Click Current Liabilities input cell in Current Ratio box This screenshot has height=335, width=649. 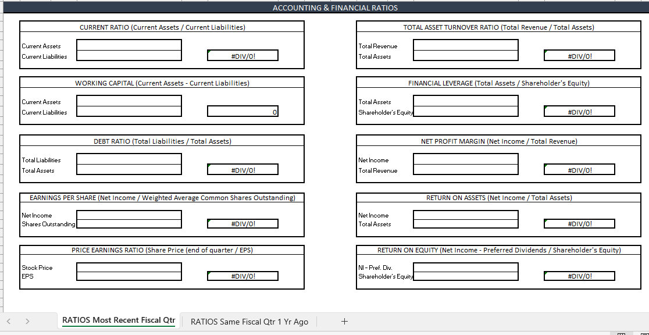(129, 55)
